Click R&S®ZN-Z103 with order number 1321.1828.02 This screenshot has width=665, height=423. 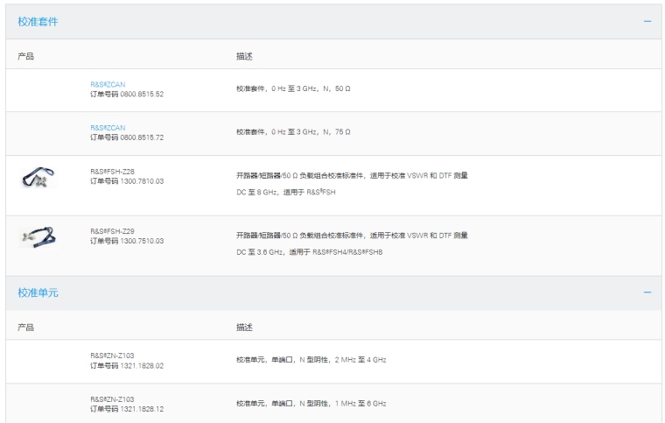112,356
